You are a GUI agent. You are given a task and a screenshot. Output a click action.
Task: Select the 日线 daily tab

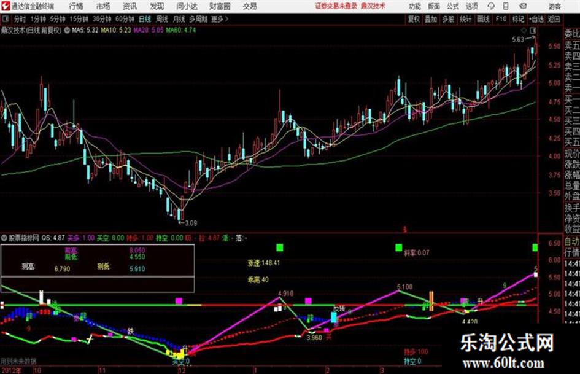pos(145,19)
